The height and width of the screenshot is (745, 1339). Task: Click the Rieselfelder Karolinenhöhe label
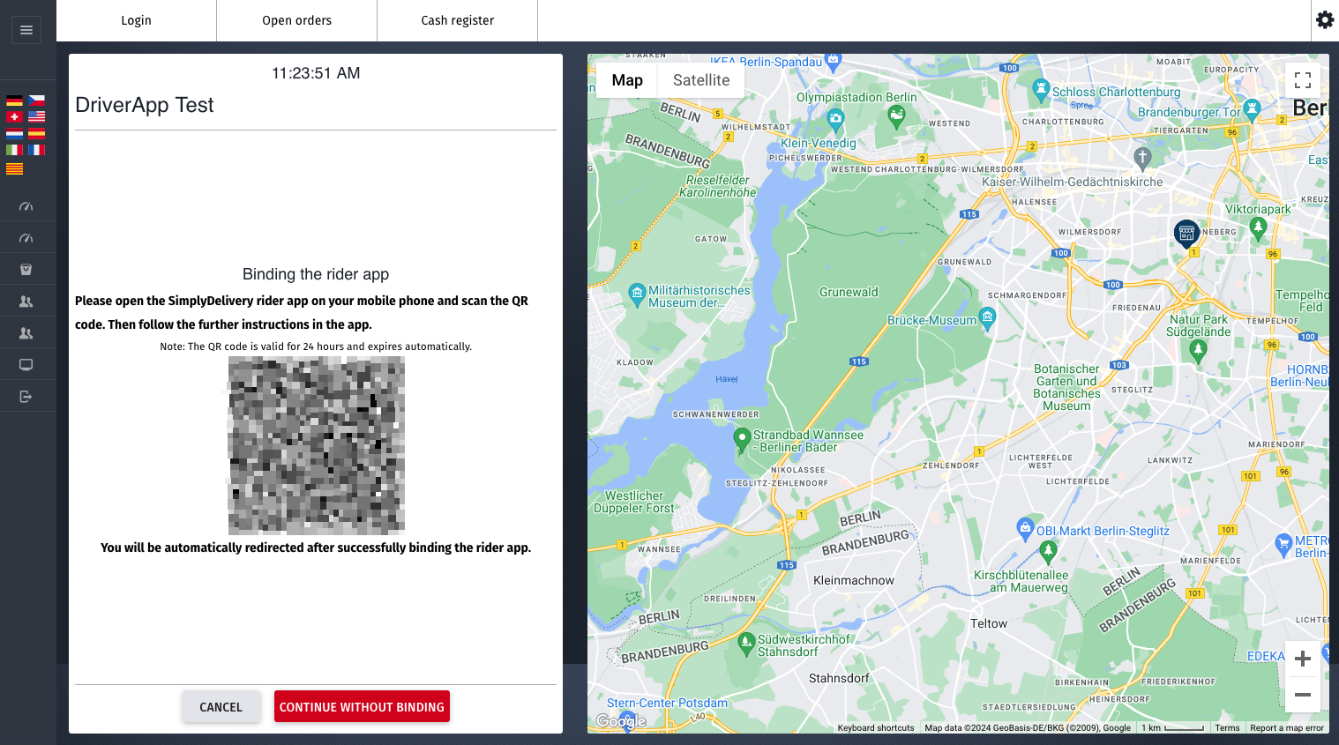(x=718, y=186)
